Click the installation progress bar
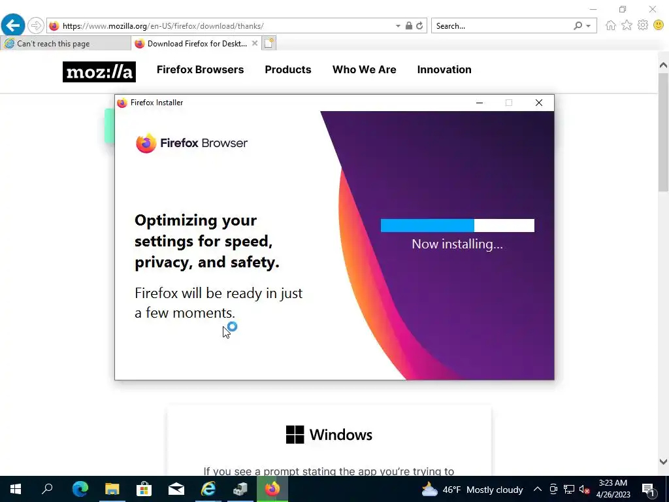The height and width of the screenshot is (502, 669). [457, 226]
